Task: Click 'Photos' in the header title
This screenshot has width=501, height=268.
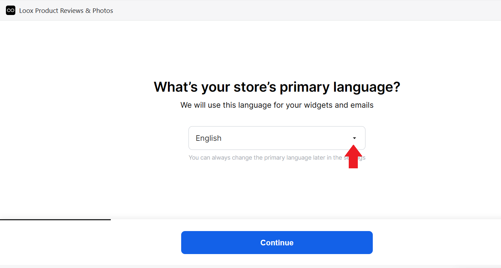Action: pos(103,11)
